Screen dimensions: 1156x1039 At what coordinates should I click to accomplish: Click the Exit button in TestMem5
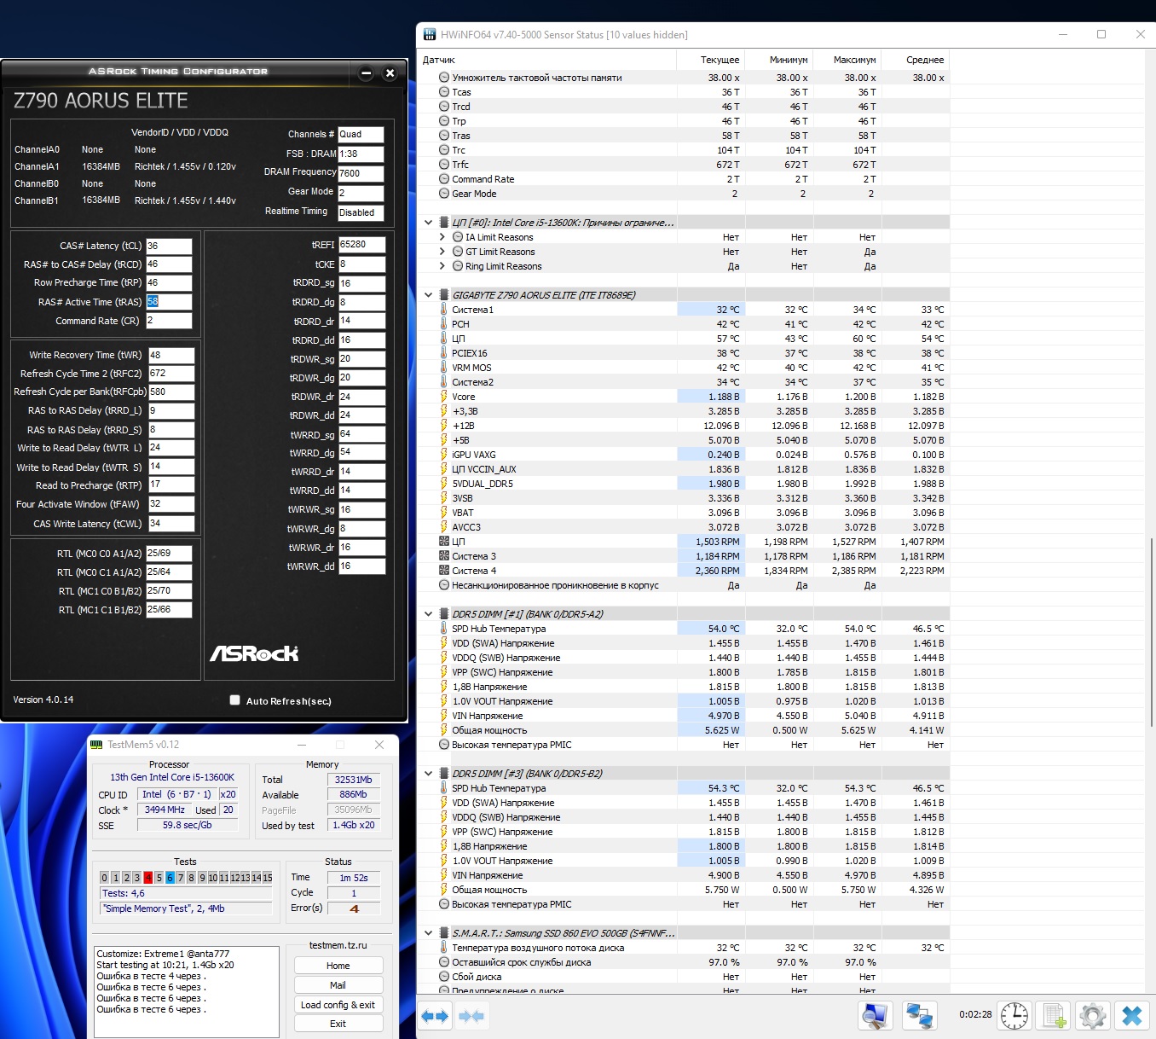[x=338, y=1024]
